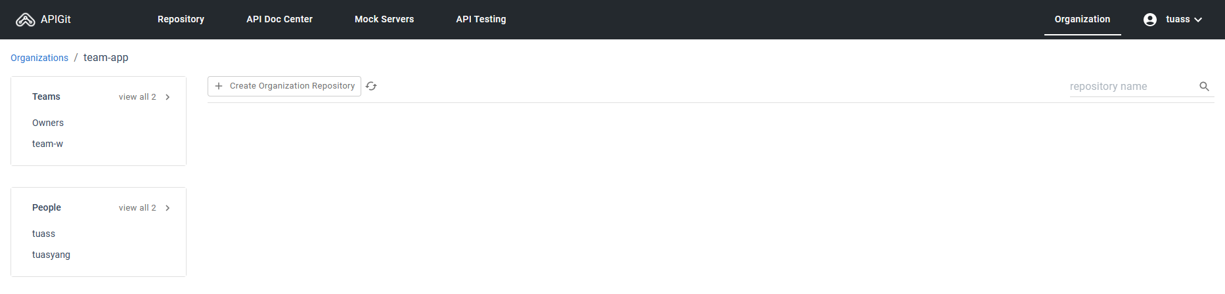This screenshot has width=1225, height=294.
Task: Click the plus icon for creating repository
Action: coord(219,86)
